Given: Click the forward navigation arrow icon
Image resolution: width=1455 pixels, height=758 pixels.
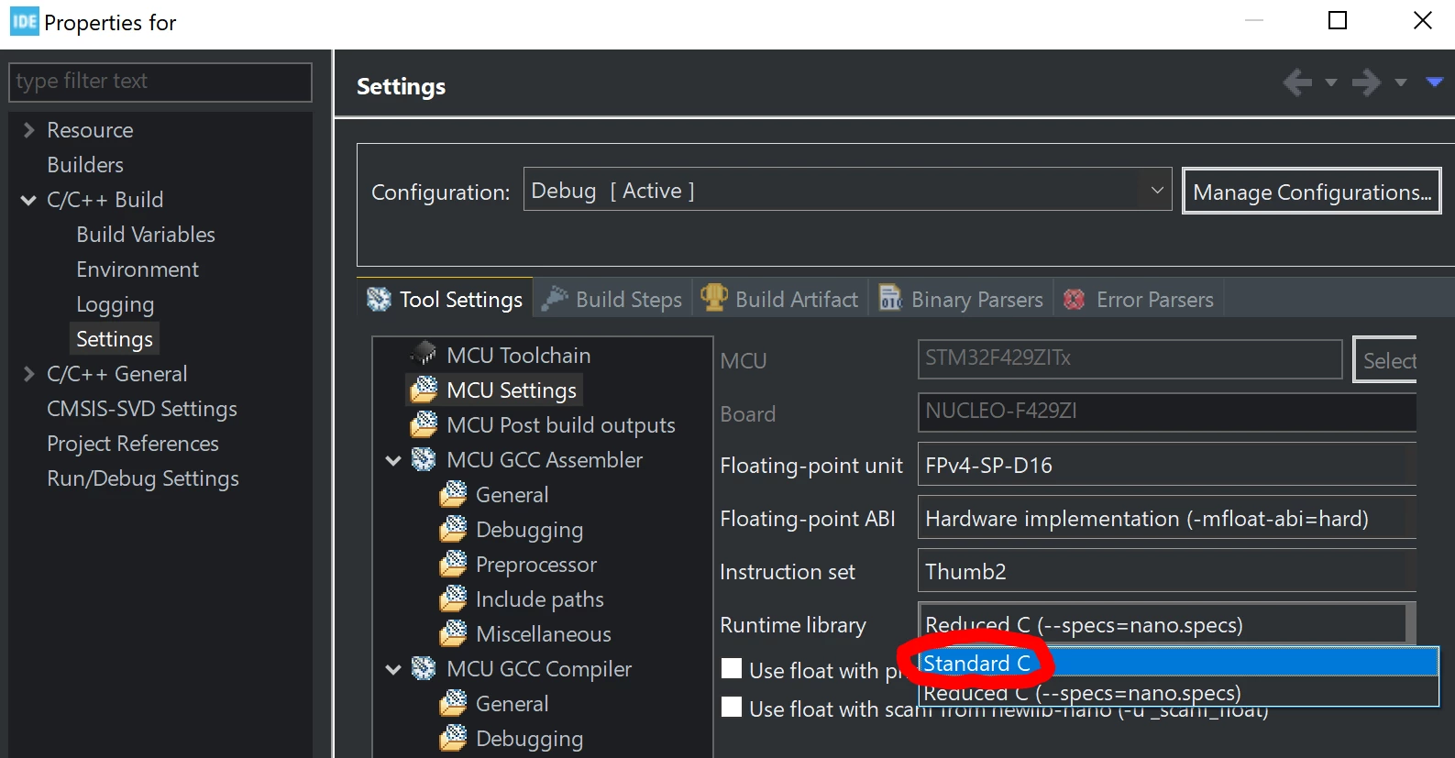Looking at the screenshot, I should tap(1366, 82).
